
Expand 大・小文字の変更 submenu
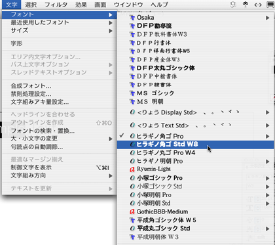(60, 139)
